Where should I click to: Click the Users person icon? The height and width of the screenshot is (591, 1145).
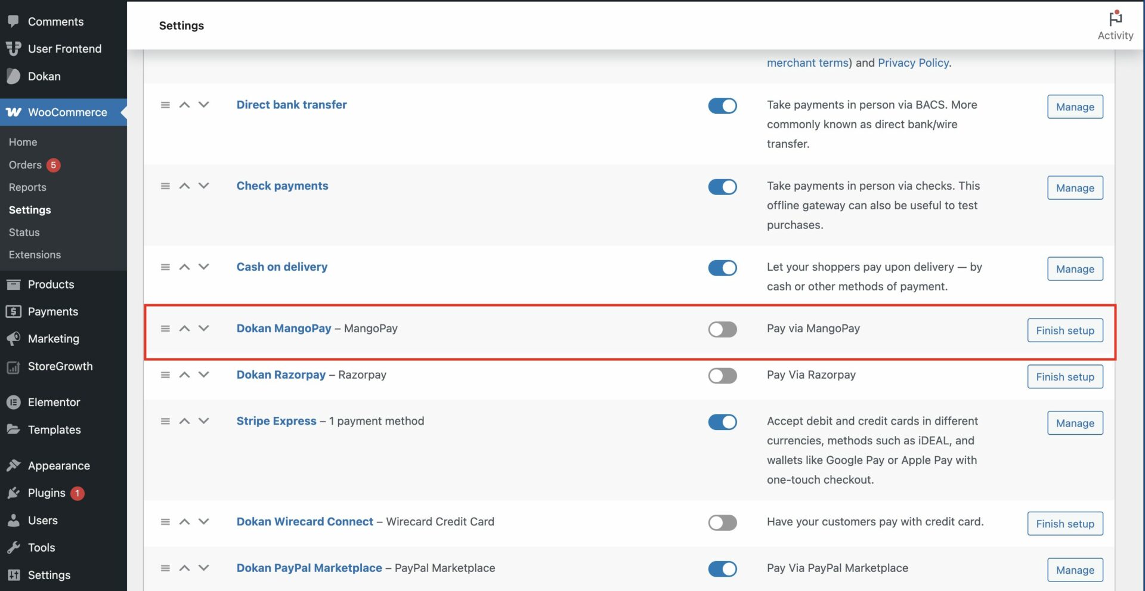coord(13,521)
